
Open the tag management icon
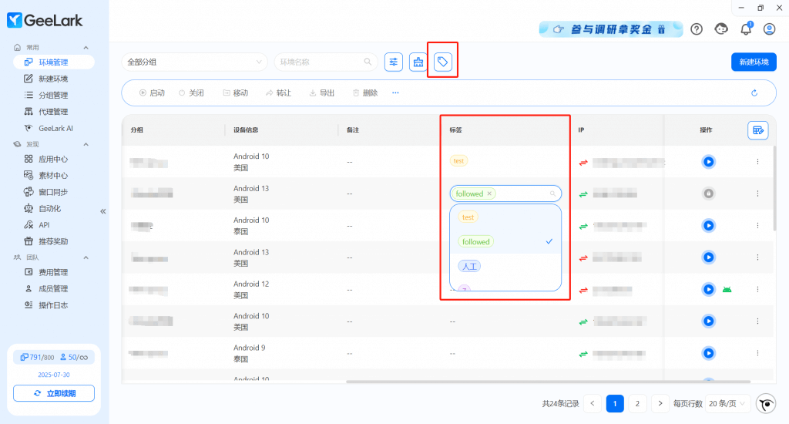tap(443, 62)
